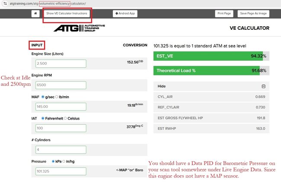
Task: Click the EST RWHP row
Action: point(211,129)
